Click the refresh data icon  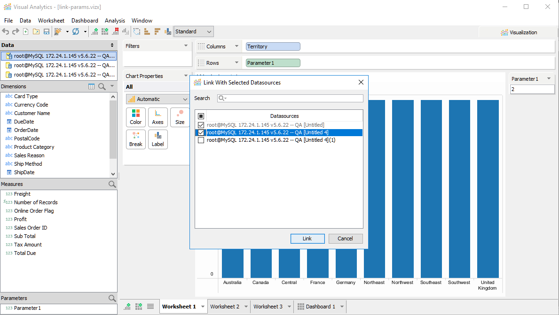tap(76, 31)
